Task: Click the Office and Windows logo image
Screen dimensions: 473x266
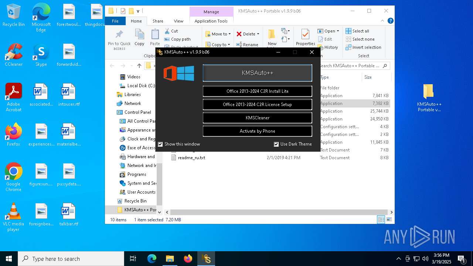Action: tap(179, 73)
